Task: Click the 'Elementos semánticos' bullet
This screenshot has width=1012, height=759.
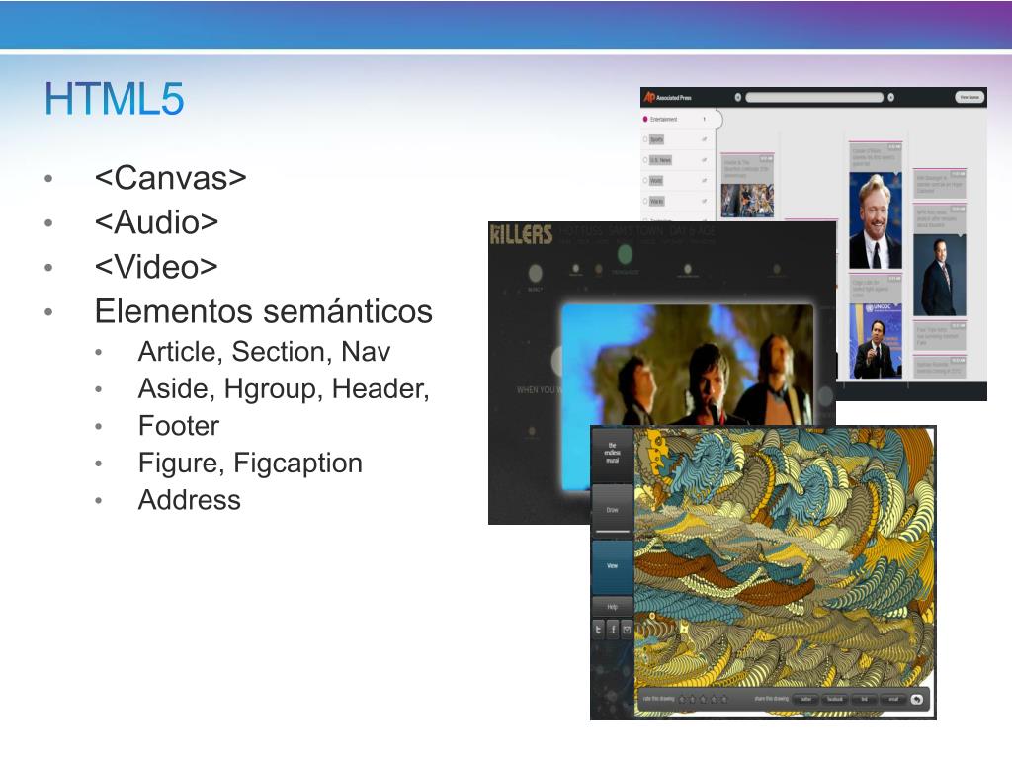Action: click(x=263, y=311)
